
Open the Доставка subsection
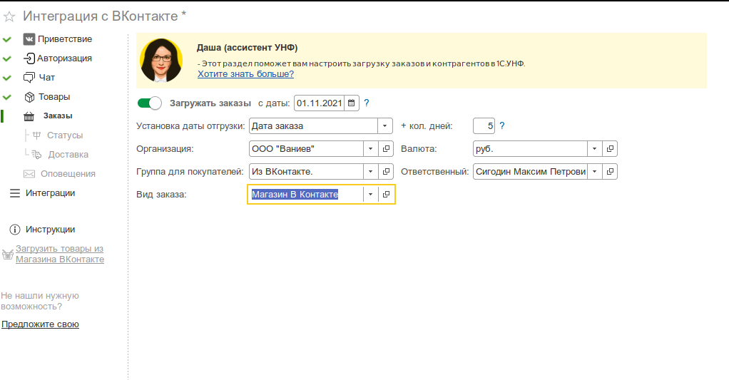[68, 155]
